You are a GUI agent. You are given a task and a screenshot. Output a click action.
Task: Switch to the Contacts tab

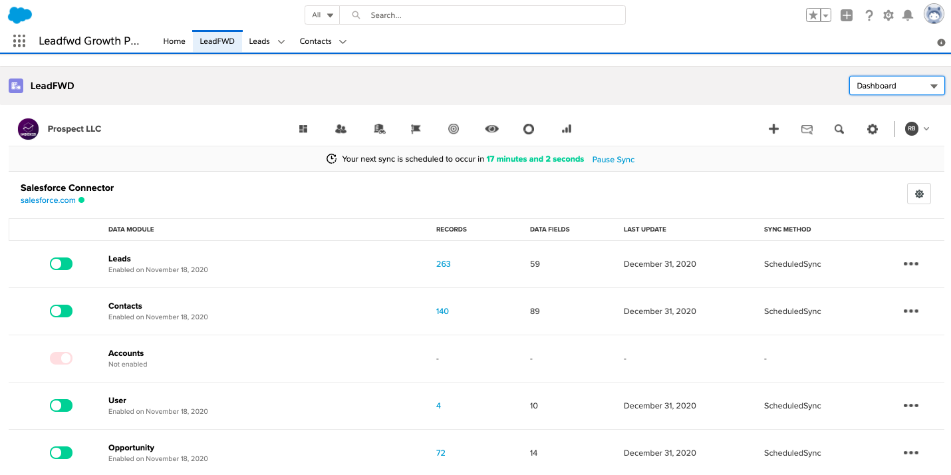tap(315, 41)
